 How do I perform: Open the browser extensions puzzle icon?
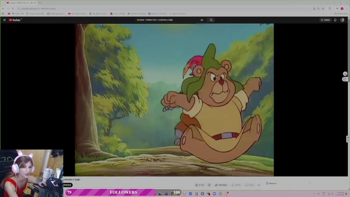pyautogui.click(x=330, y=8)
